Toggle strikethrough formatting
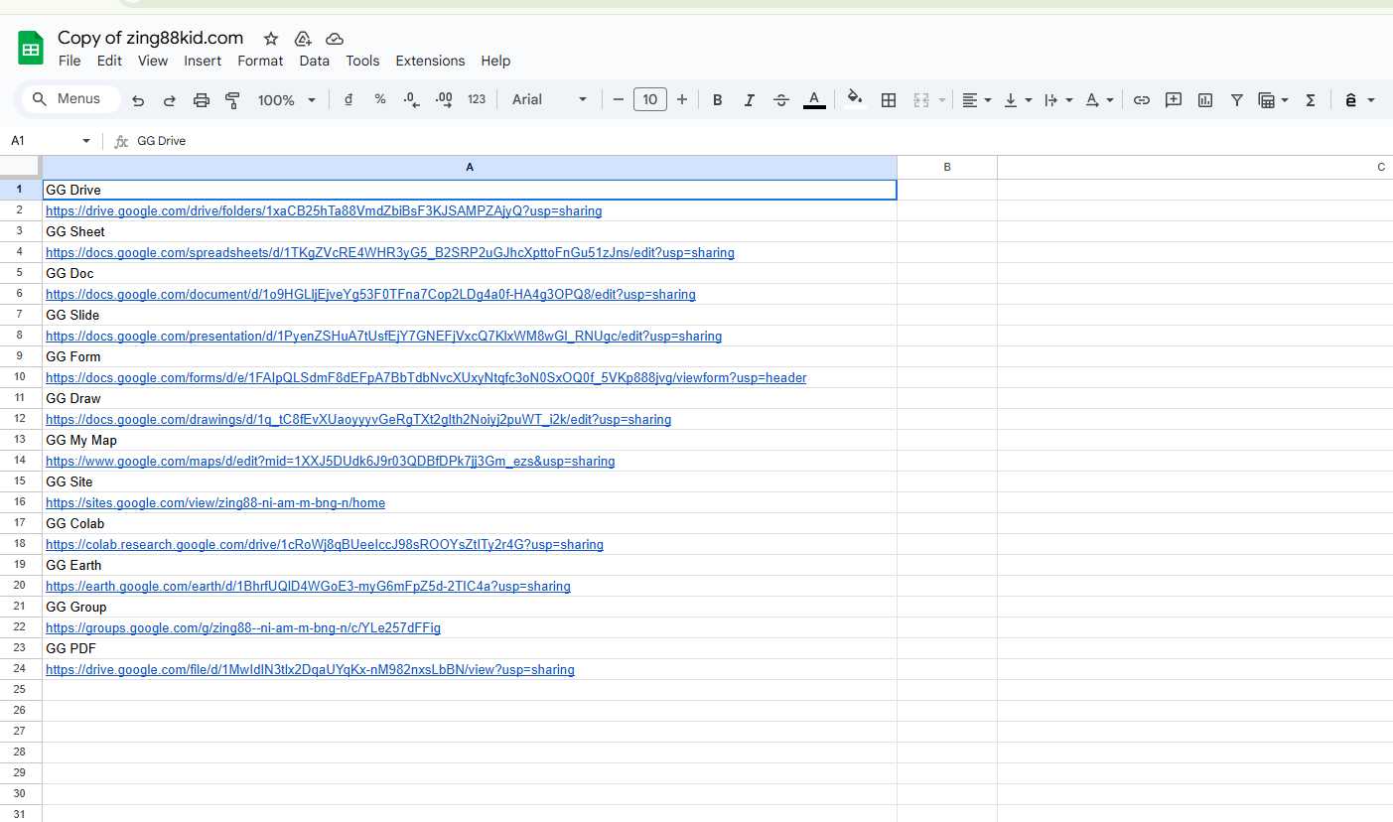The image size is (1393, 822). point(781,99)
